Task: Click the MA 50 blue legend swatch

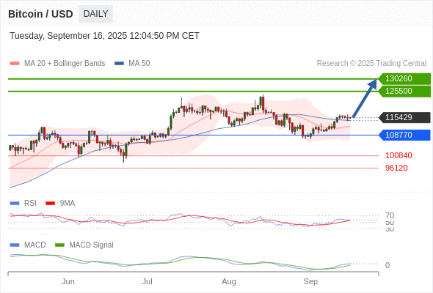Action: (x=119, y=64)
